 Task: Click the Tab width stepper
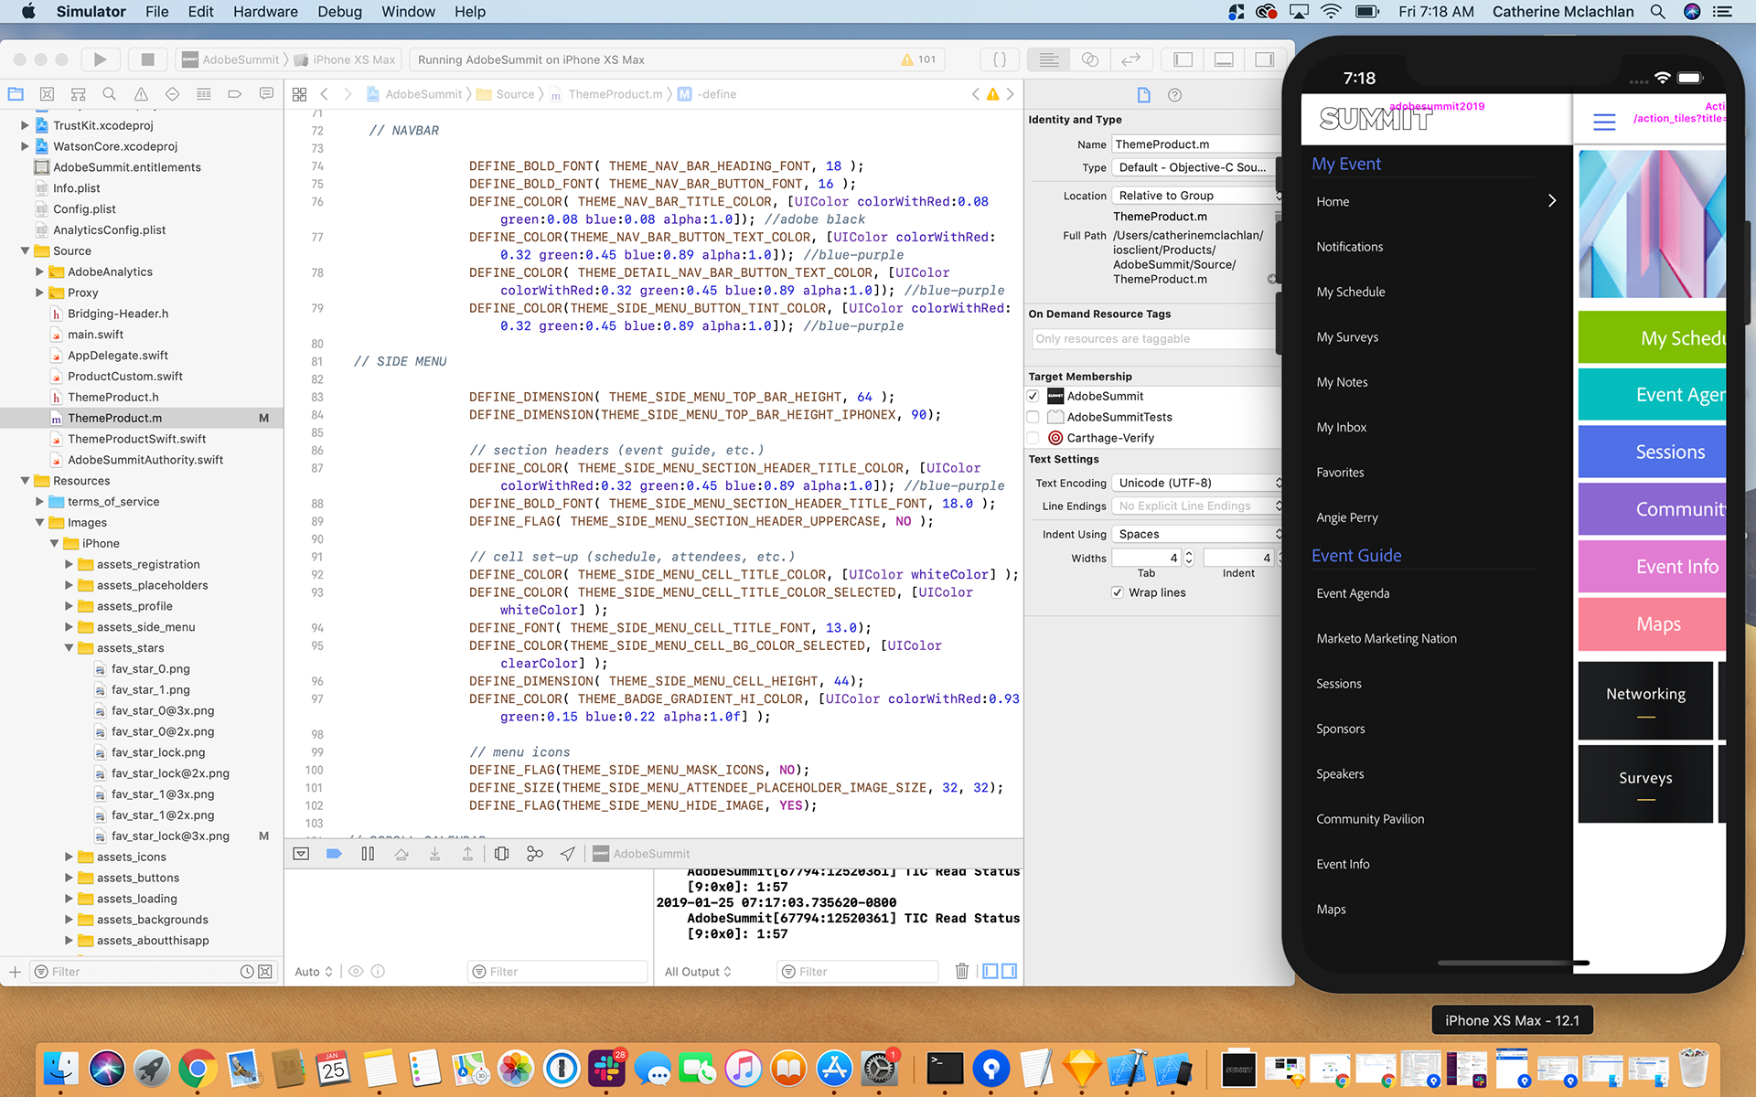pyautogui.click(x=1189, y=558)
